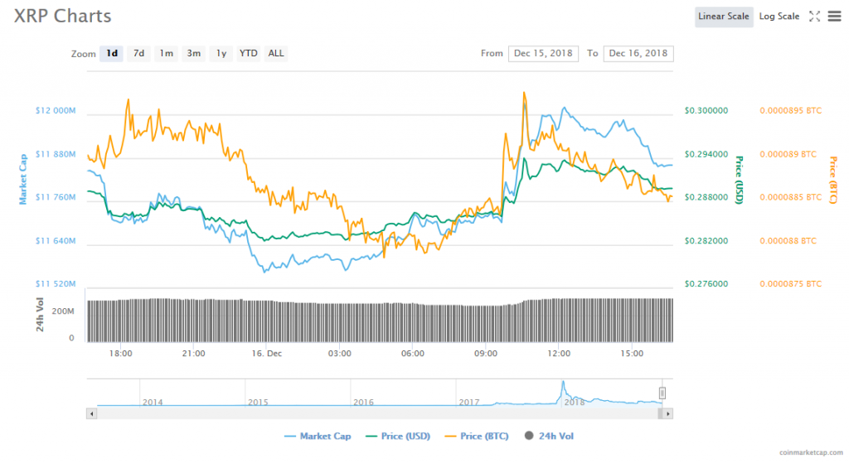Viewport: 849px width, 463px height.
Task: Click the navigator scroll left arrow
Action: tap(91, 412)
